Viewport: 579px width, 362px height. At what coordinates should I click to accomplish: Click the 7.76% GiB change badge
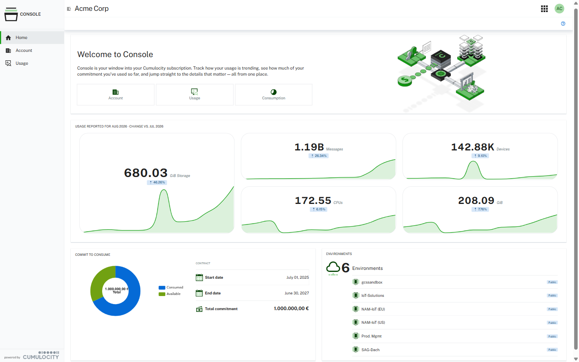[480, 209]
